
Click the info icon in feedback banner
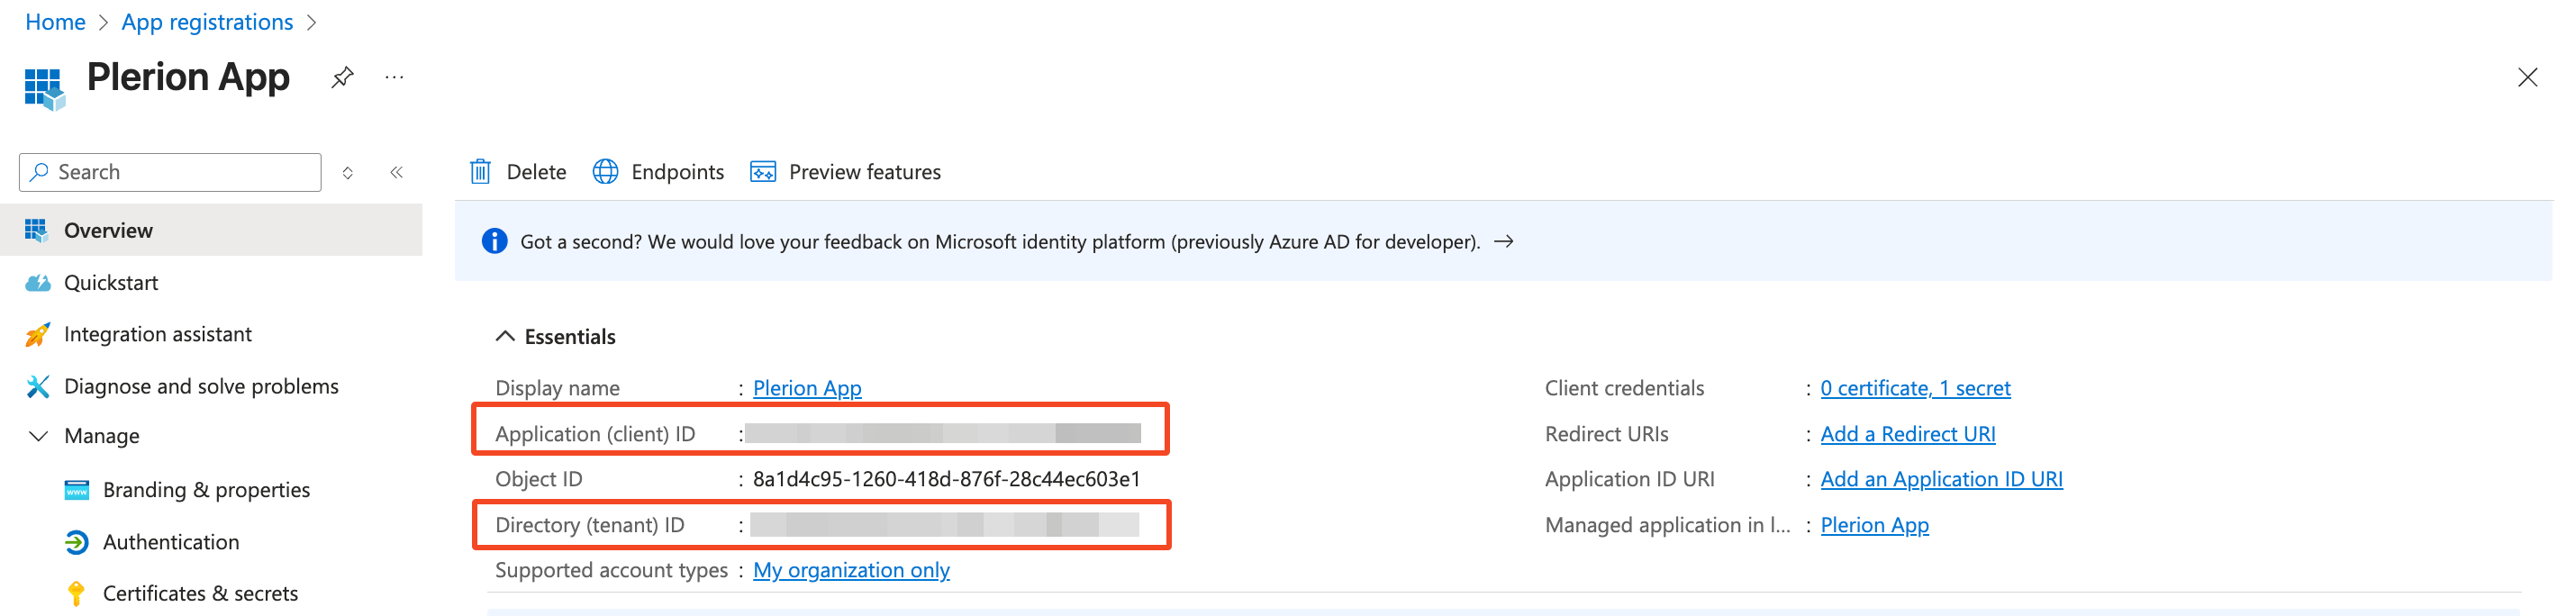click(x=494, y=241)
